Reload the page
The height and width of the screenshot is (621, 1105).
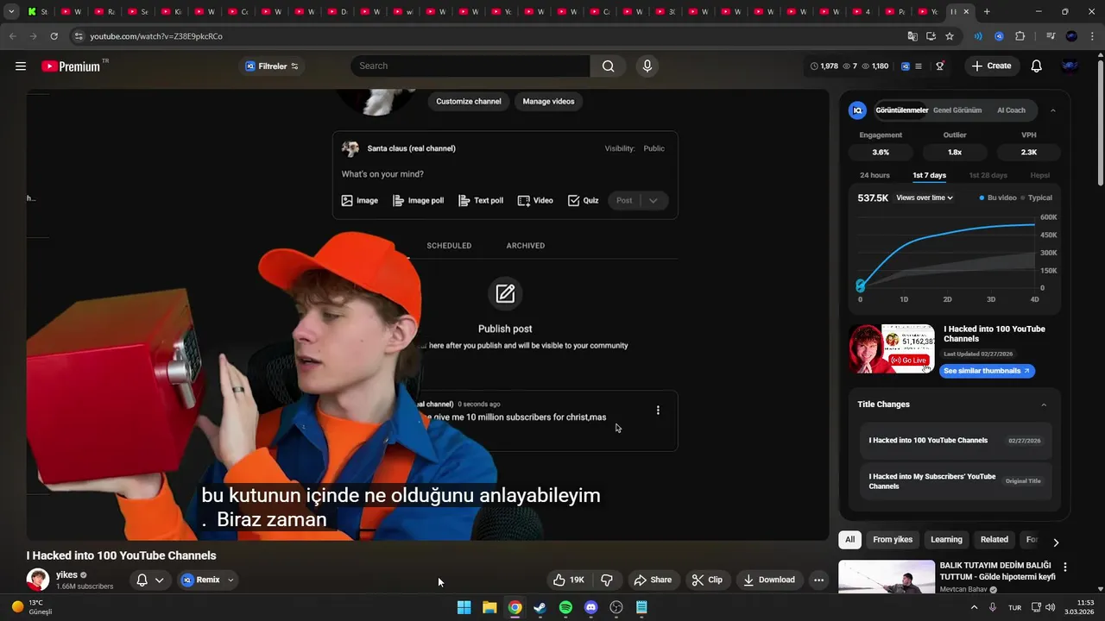54,36
